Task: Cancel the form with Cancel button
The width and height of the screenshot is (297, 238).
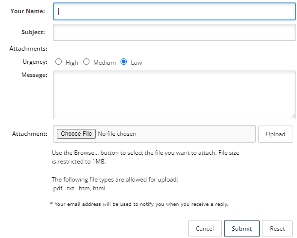Action: coord(205,229)
